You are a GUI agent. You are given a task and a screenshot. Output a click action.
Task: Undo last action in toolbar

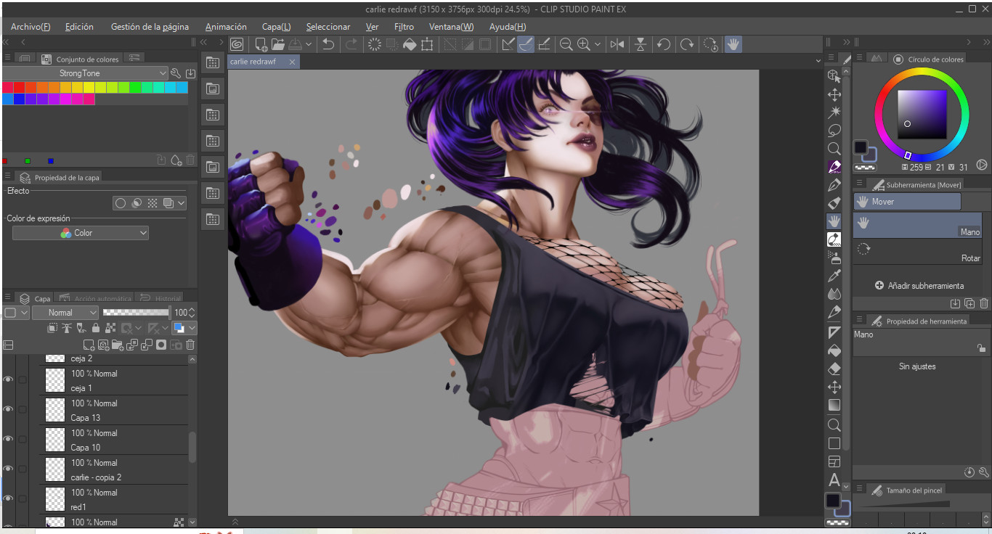click(328, 44)
